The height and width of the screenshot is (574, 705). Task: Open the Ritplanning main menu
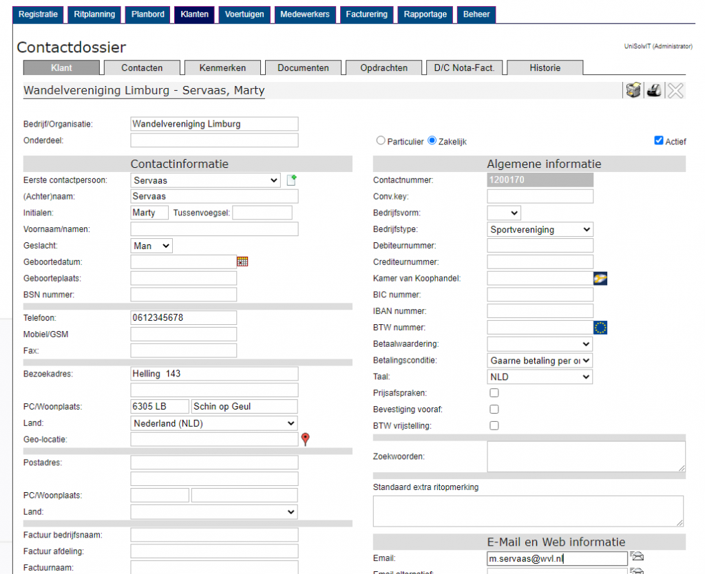pyautogui.click(x=94, y=14)
